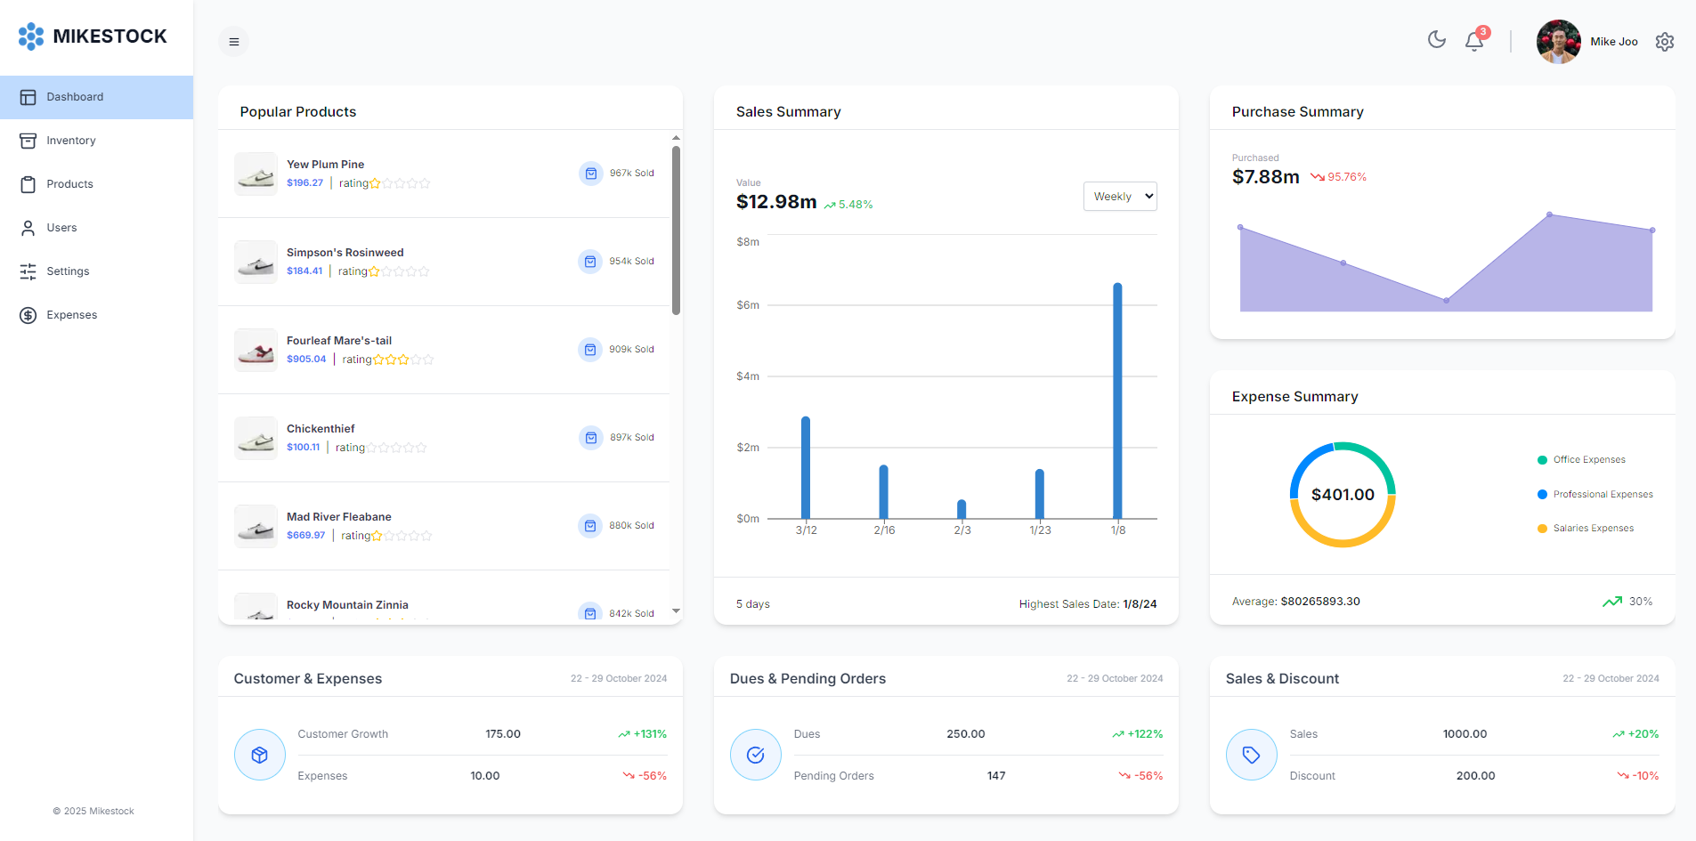This screenshot has width=1696, height=841.
Task: Open settings gear icon beside Mike Joo
Action: [1664, 42]
